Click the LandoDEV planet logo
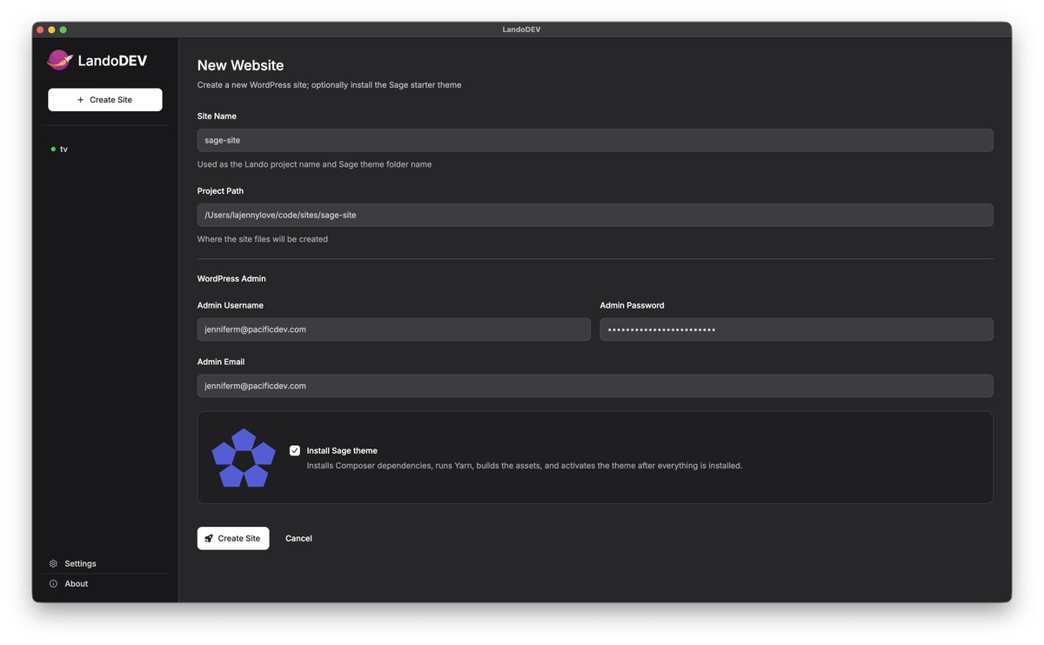This screenshot has width=1044, height=645. tap(58, 60)
